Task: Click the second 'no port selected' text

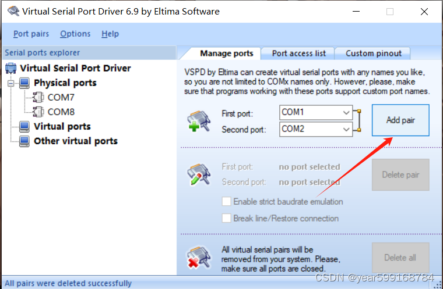Action: (x=310, y=183)
